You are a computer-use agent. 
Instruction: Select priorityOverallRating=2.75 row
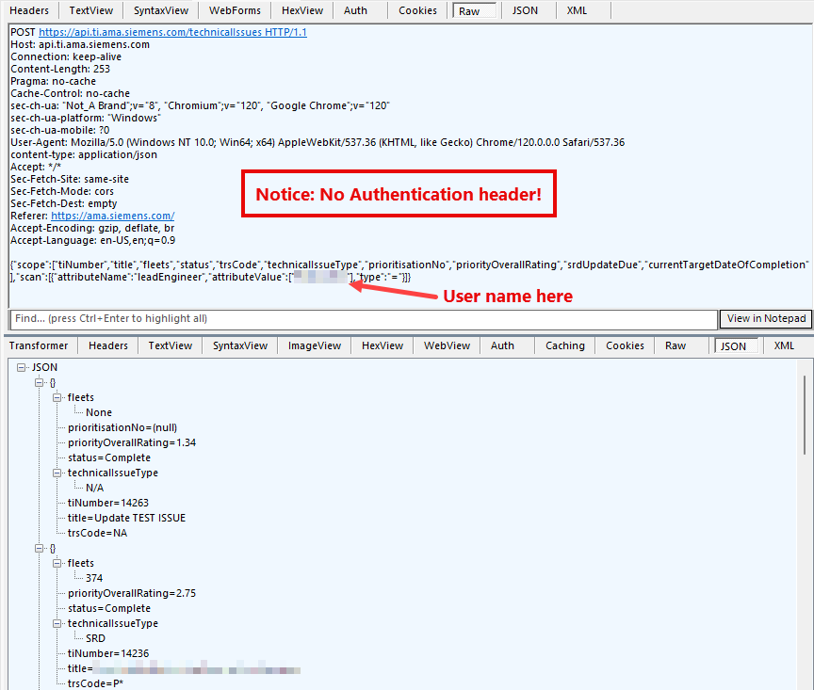[132, 593]
